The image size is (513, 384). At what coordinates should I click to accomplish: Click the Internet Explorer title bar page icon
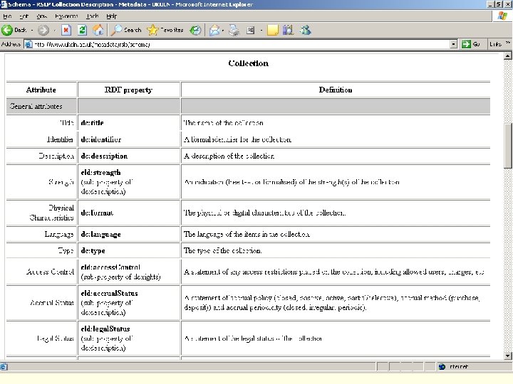pyautogui.click(x=4, y=4)
